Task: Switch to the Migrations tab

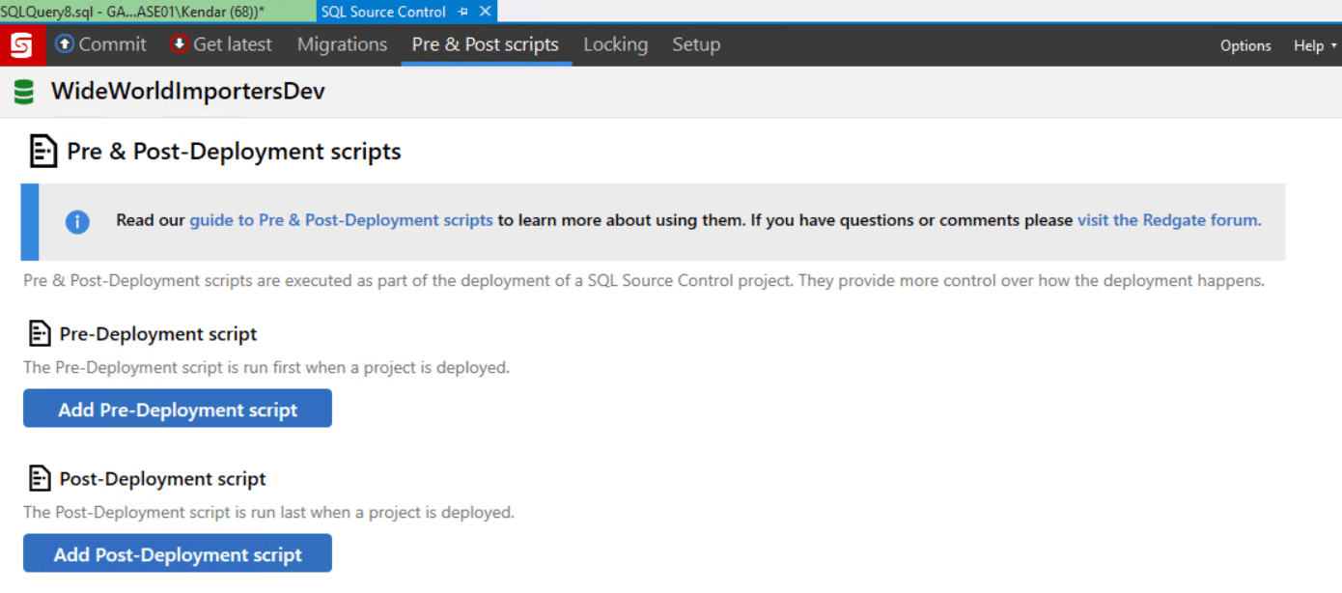Action: pos(343,44)
